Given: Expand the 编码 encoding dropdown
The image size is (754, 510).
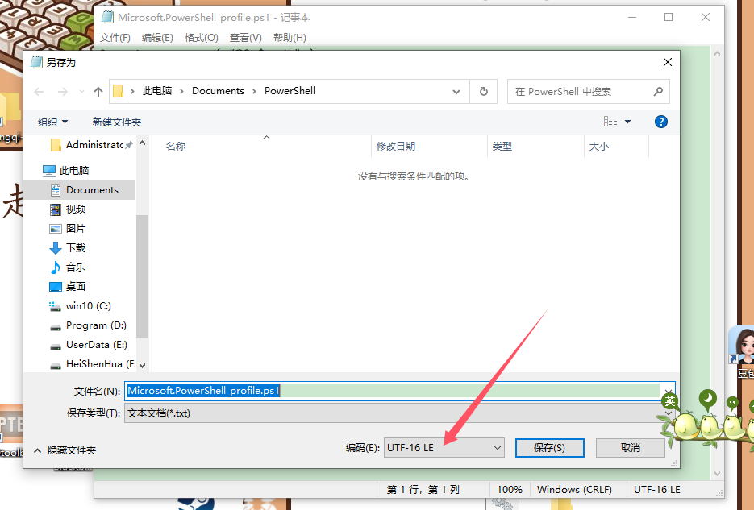Looking at the screenshot, I should click(x=444, y=448).
